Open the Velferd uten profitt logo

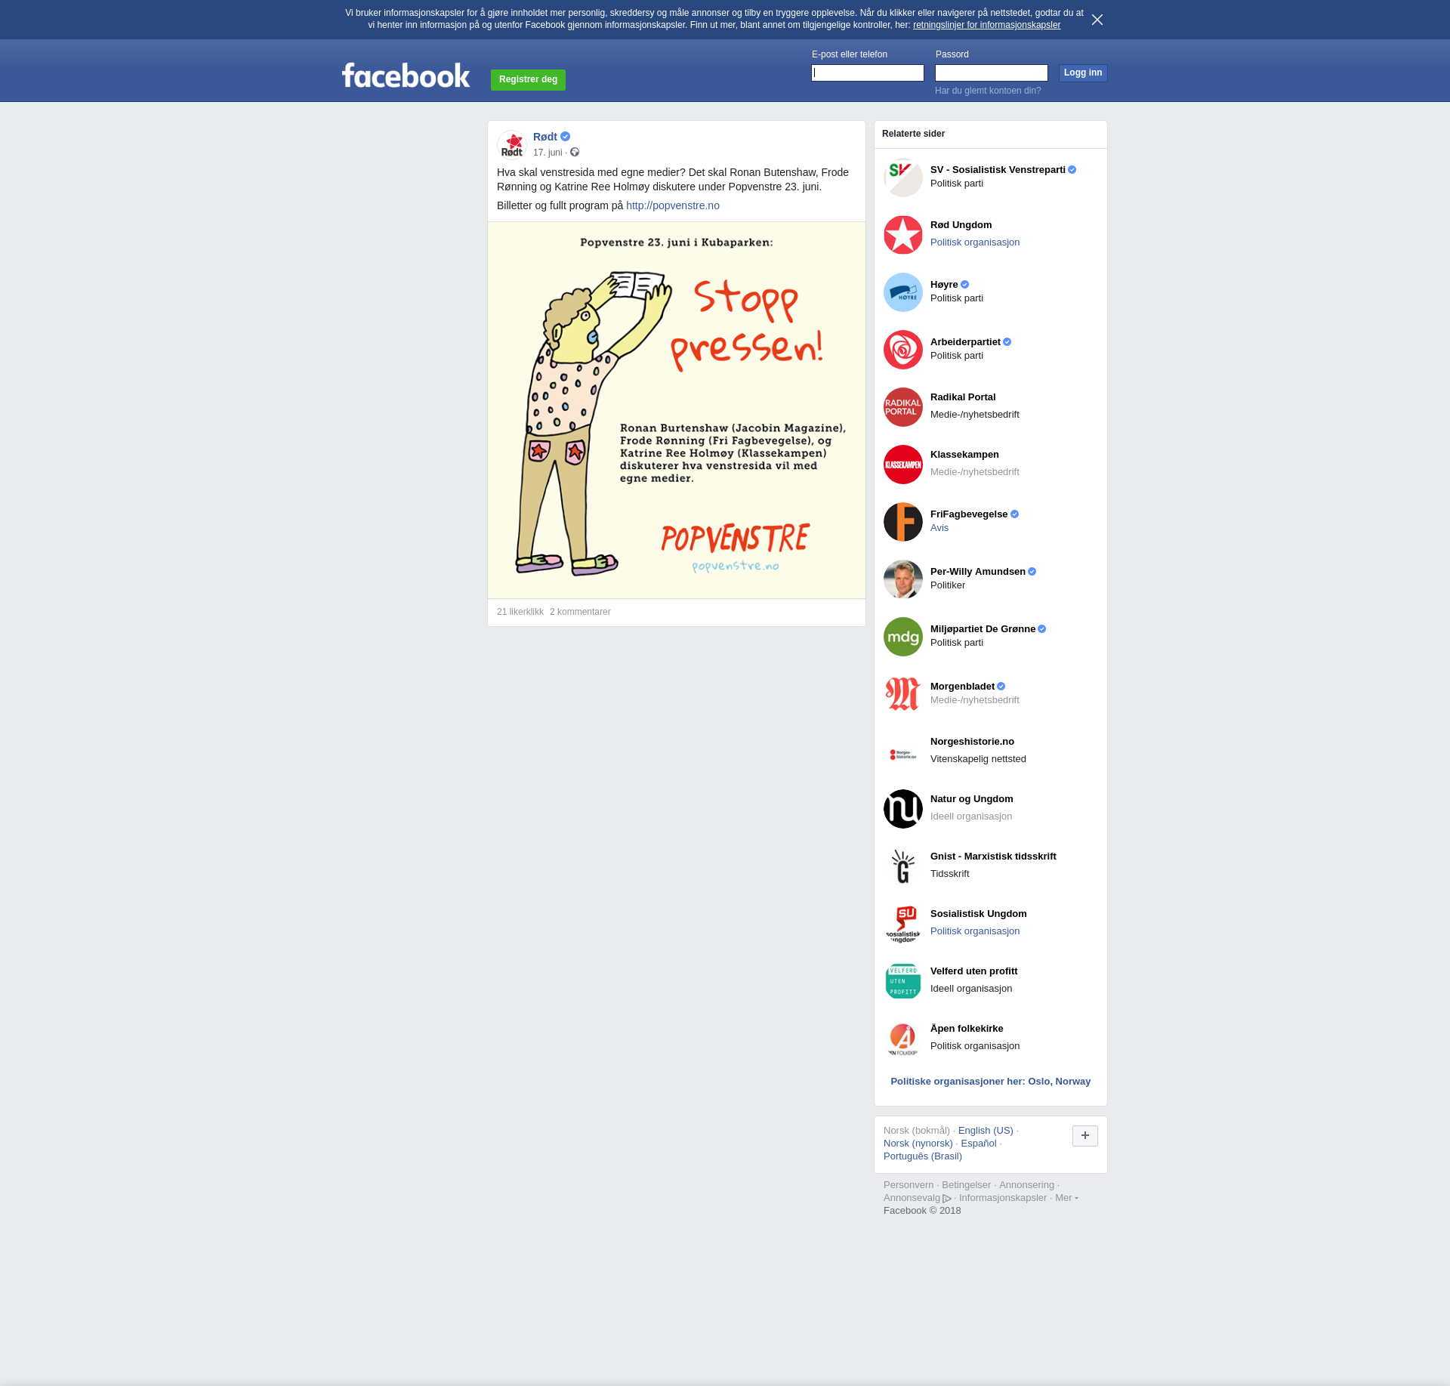(x=903, y=981)
